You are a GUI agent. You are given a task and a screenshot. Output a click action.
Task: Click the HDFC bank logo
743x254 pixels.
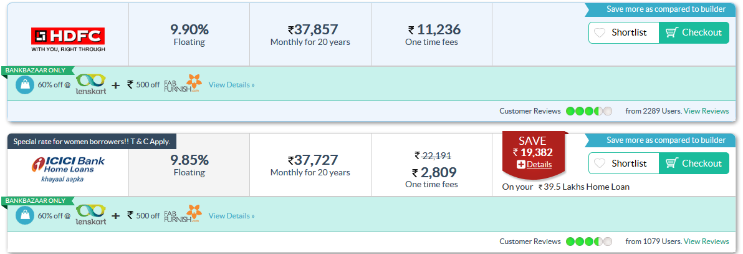(x=68, y=39)
